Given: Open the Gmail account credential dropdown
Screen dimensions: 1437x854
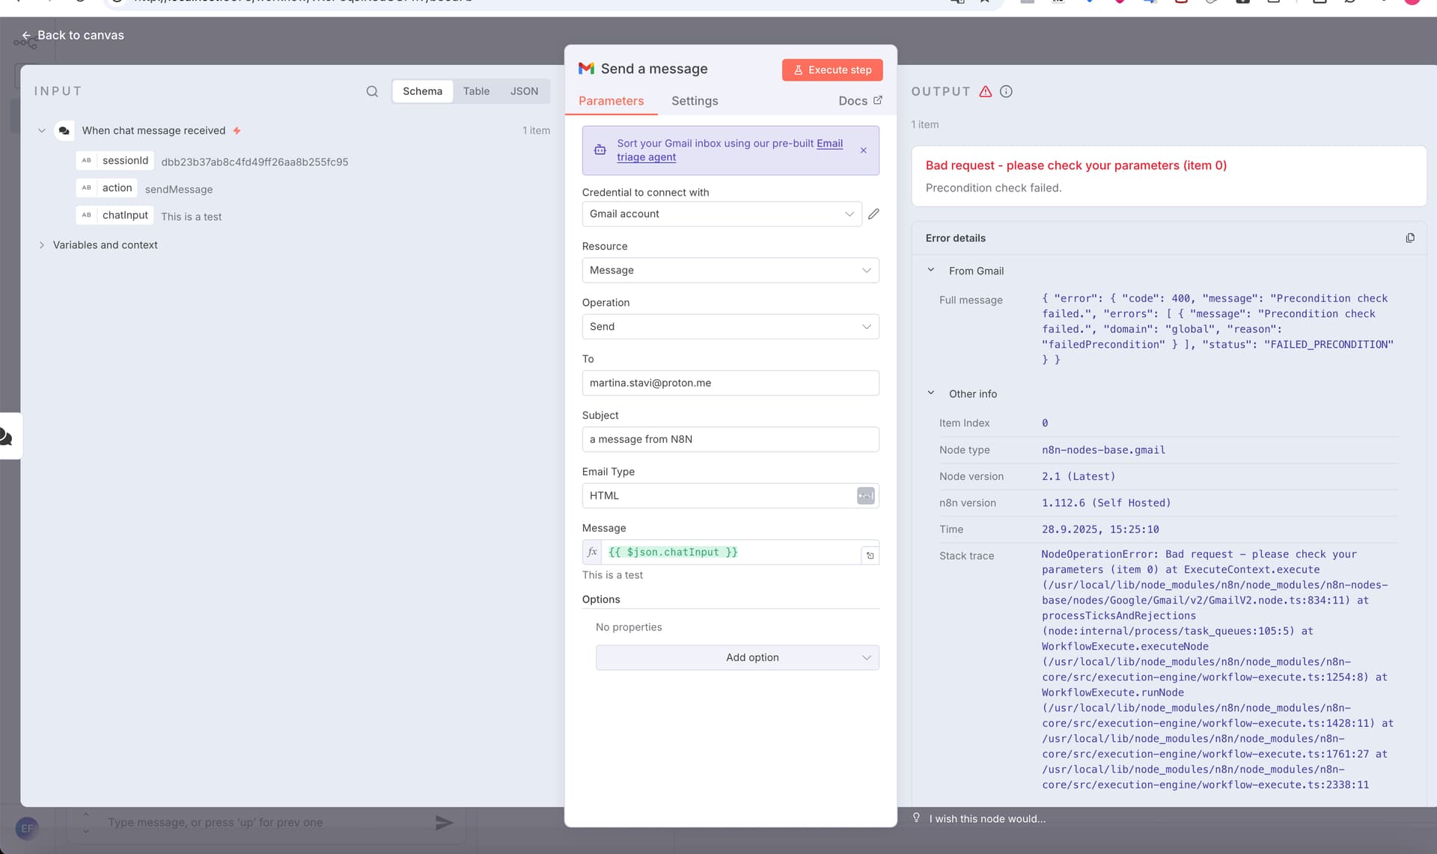Looking at the screenshot, I should point(849,214).
